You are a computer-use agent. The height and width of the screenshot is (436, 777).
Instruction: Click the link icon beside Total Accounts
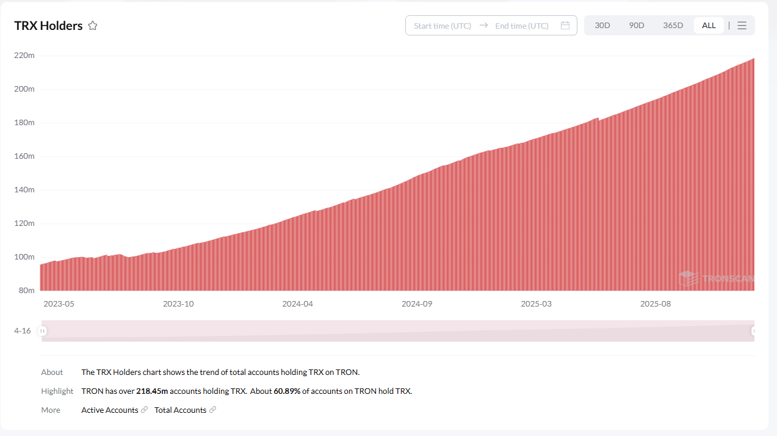tap(212, 410)
